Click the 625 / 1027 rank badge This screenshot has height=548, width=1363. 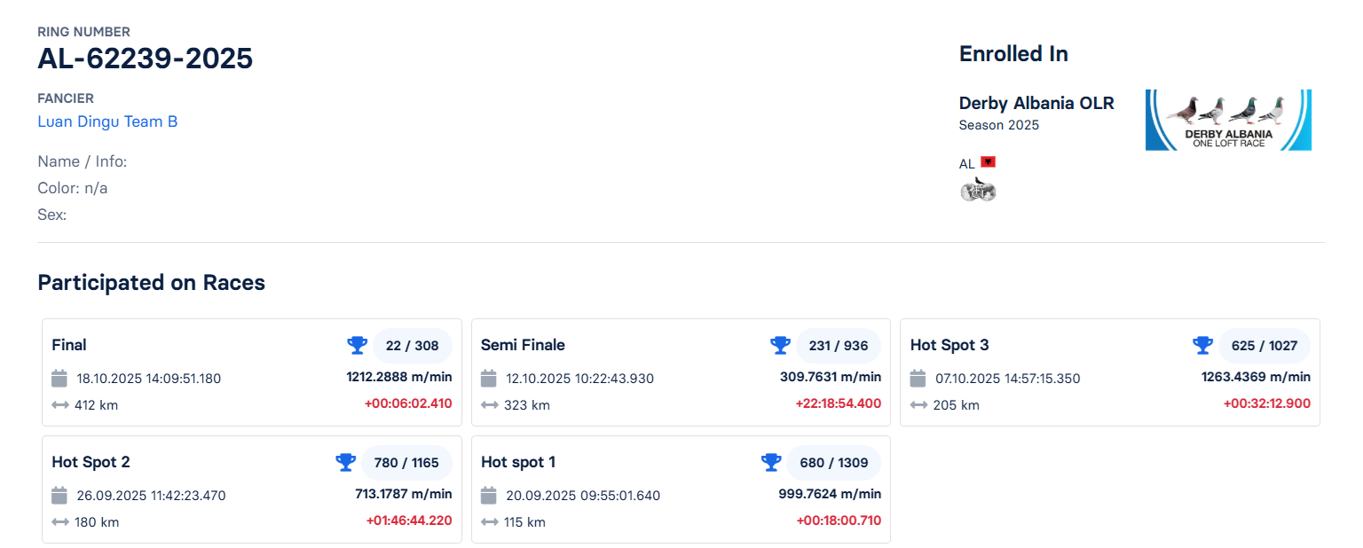[1265, 346]
